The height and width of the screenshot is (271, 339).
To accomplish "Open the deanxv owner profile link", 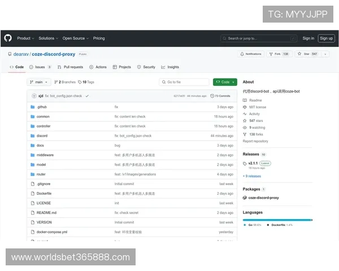I will (21, 54).
